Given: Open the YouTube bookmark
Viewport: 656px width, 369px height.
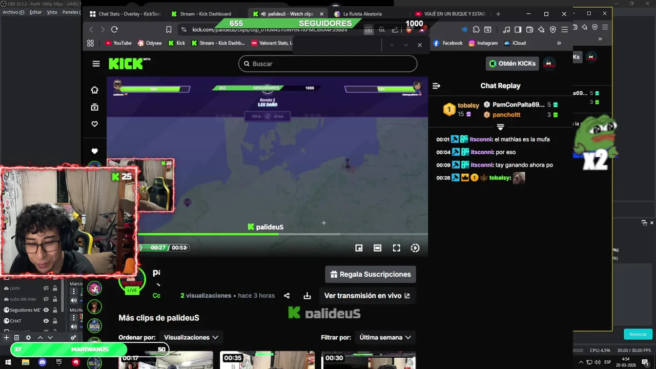Looking at the screenshot, I should click(118, 43).
